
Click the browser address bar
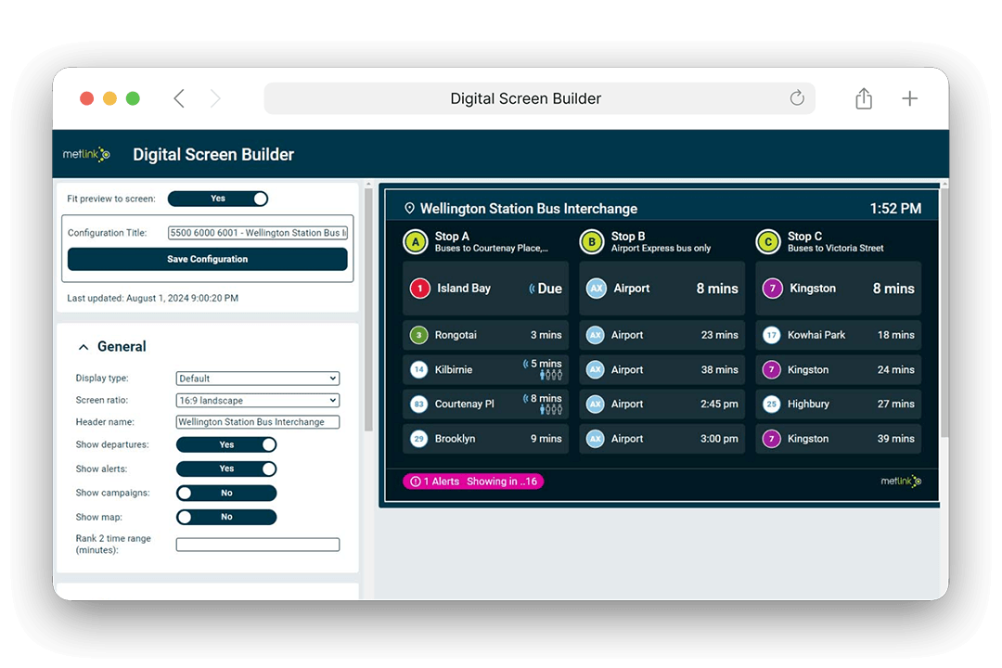(539, 98)
